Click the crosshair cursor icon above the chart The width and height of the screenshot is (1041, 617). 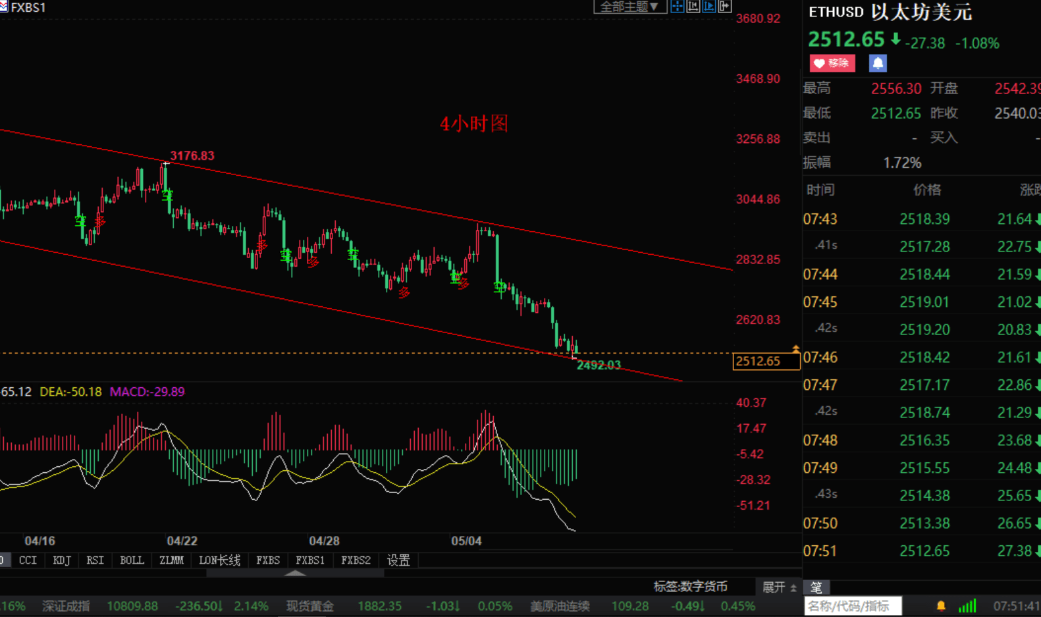(677, 7)
